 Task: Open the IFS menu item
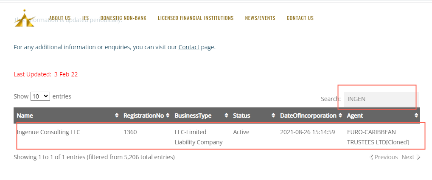pyautogui.click(x=86, y=18)
